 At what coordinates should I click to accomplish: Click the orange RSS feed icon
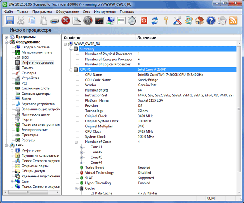[233, 20]
